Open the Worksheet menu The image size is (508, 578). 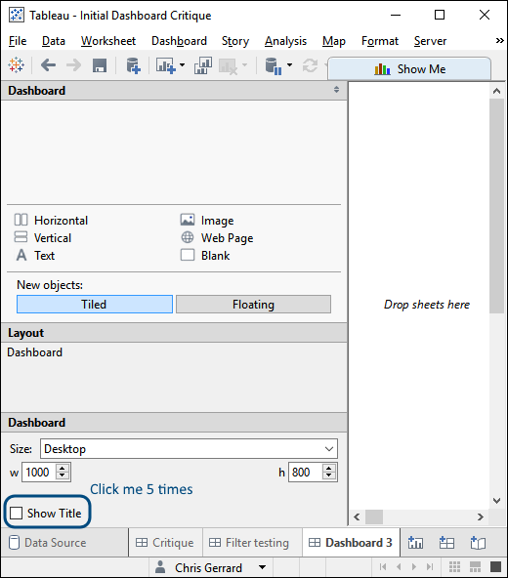[108, 41]
